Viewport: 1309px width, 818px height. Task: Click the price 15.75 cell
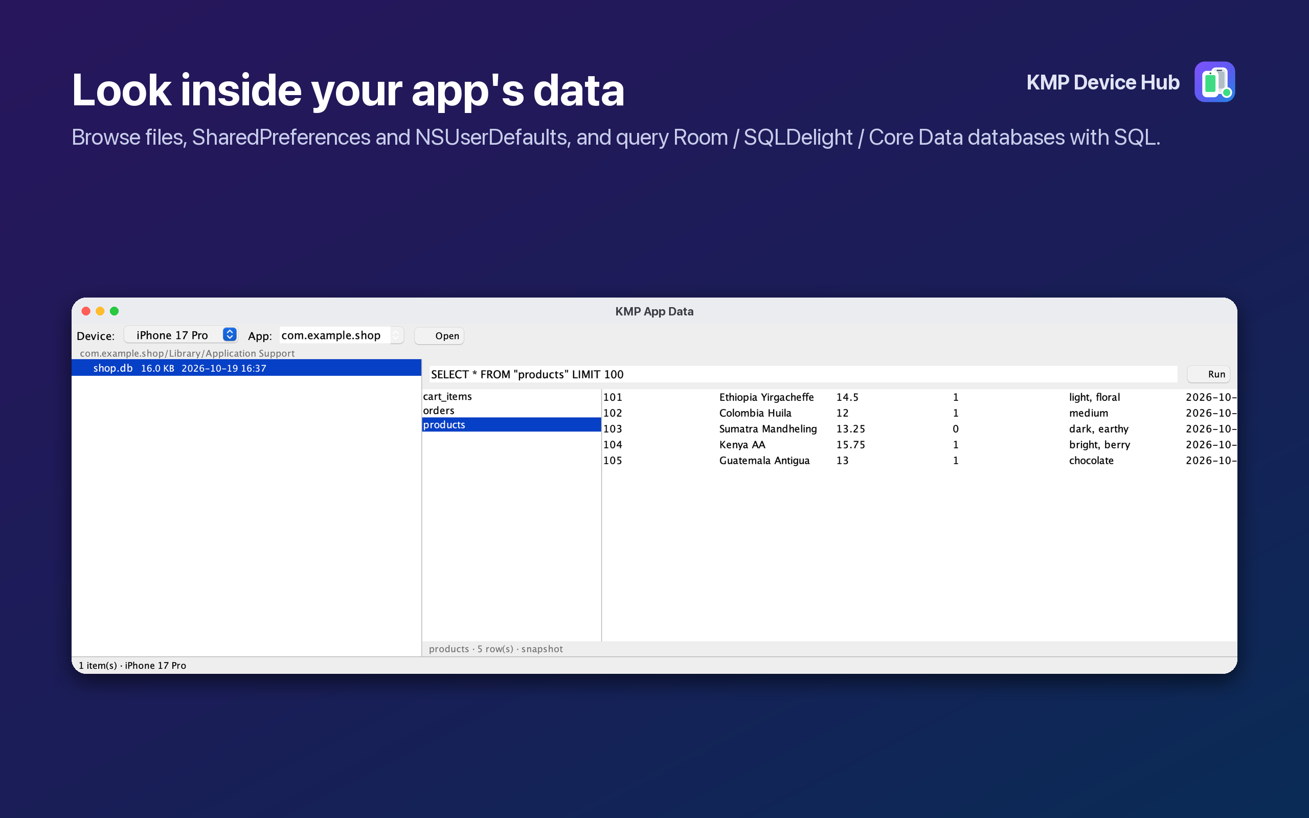850,444
